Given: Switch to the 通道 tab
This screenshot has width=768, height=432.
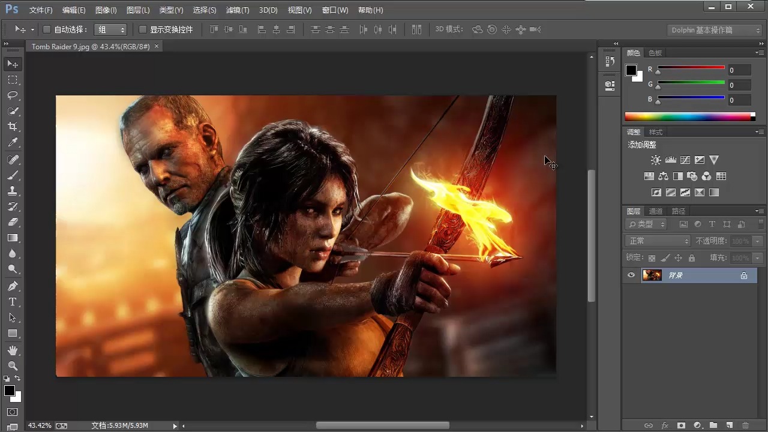Looking at the screenshot, I should click(x=656, y=211).
